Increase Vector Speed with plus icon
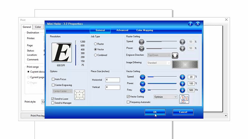248x139 pixels. point(182,77)
